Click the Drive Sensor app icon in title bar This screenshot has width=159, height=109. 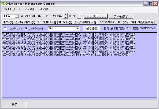(x=3, y=3)
